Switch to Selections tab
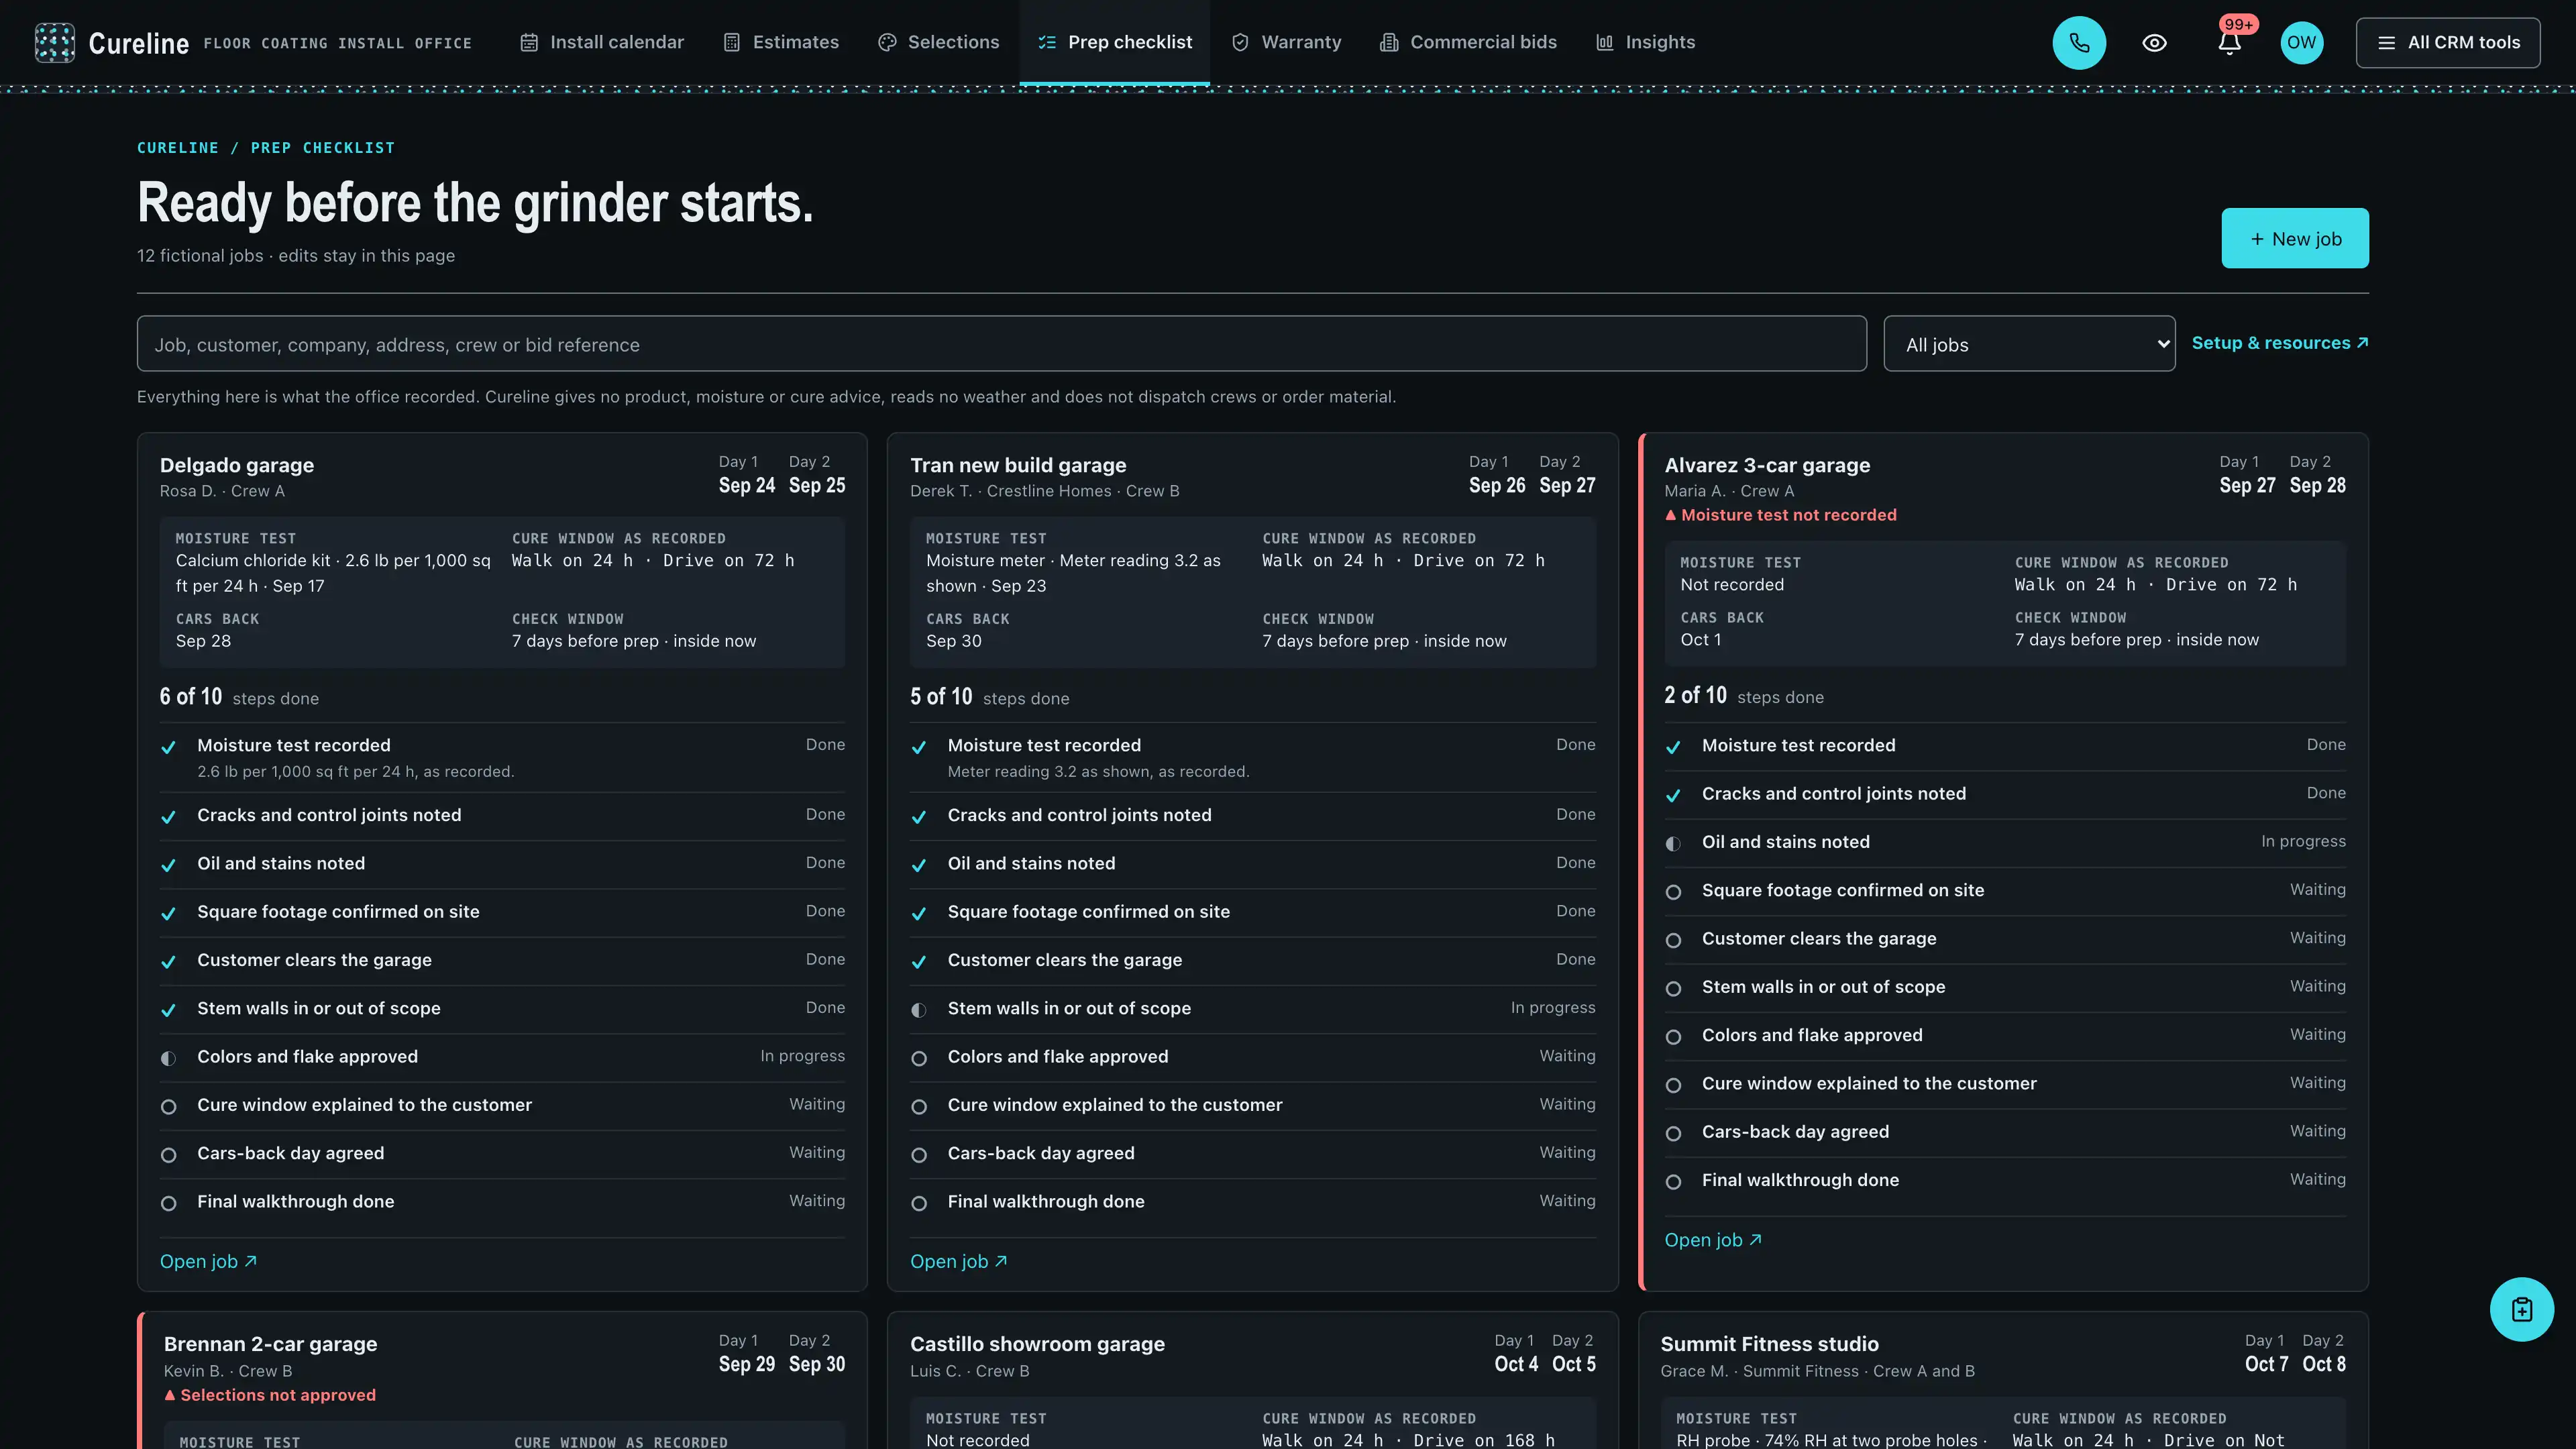The image size is (2576, 1449). click(938, 42)
